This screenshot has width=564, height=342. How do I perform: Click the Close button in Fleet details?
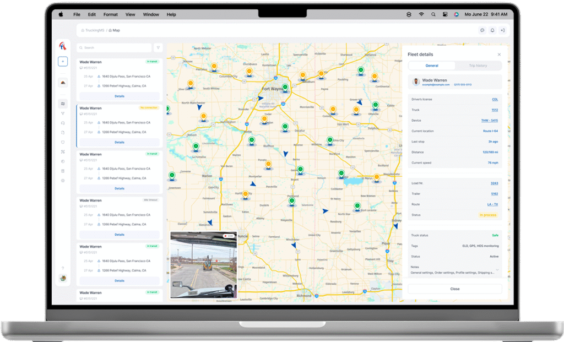(454, 289)
